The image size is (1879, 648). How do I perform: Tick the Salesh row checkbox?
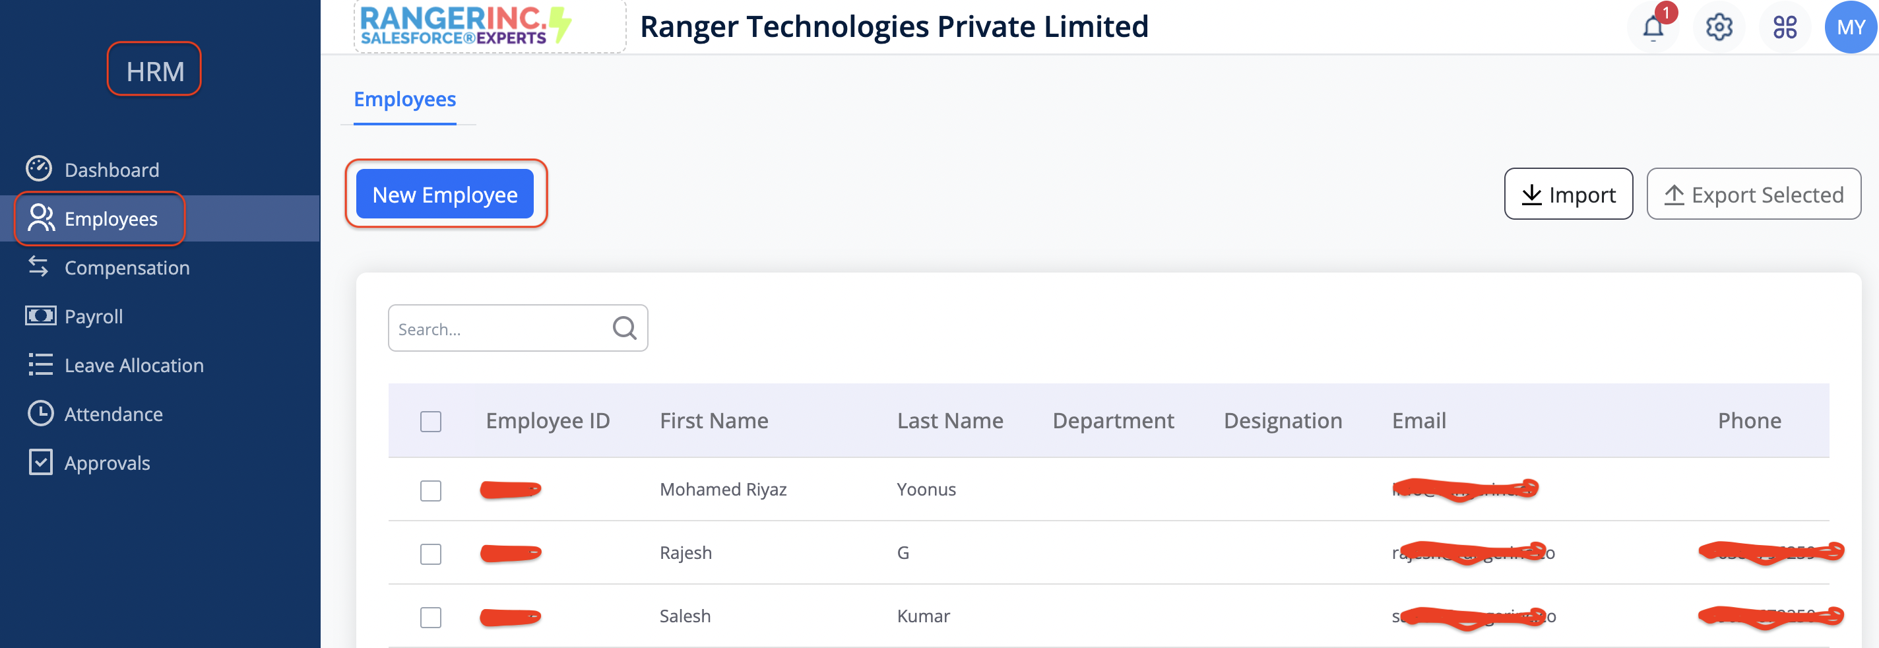tap(430, 618)
